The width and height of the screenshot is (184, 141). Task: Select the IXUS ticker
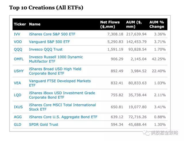[18, 107]
